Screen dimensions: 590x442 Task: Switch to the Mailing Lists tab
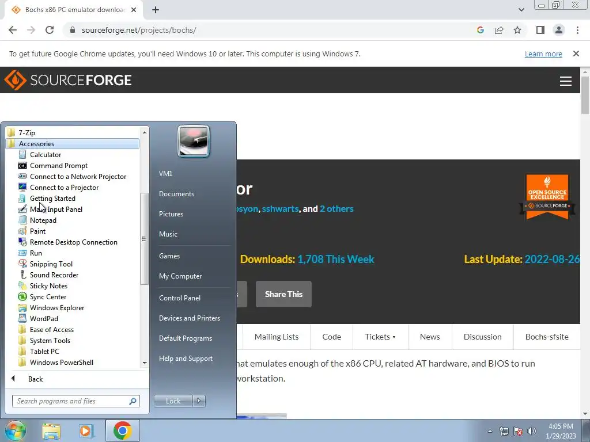(x=277, y=337)
